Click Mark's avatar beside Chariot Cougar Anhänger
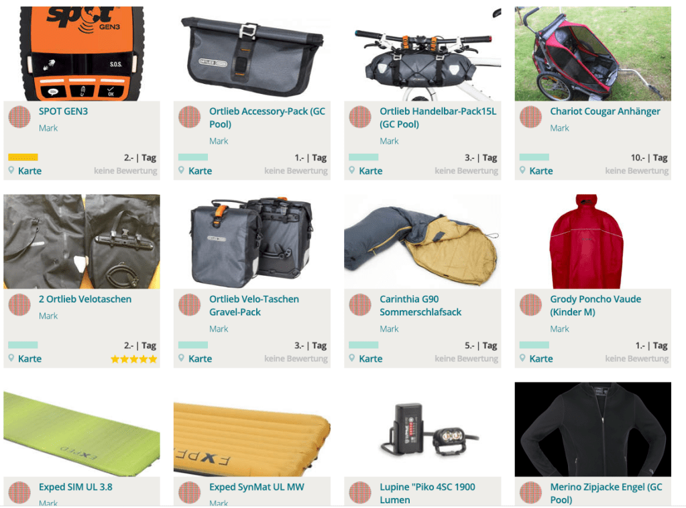Viewport: 686px width, 508px height. 530,117
